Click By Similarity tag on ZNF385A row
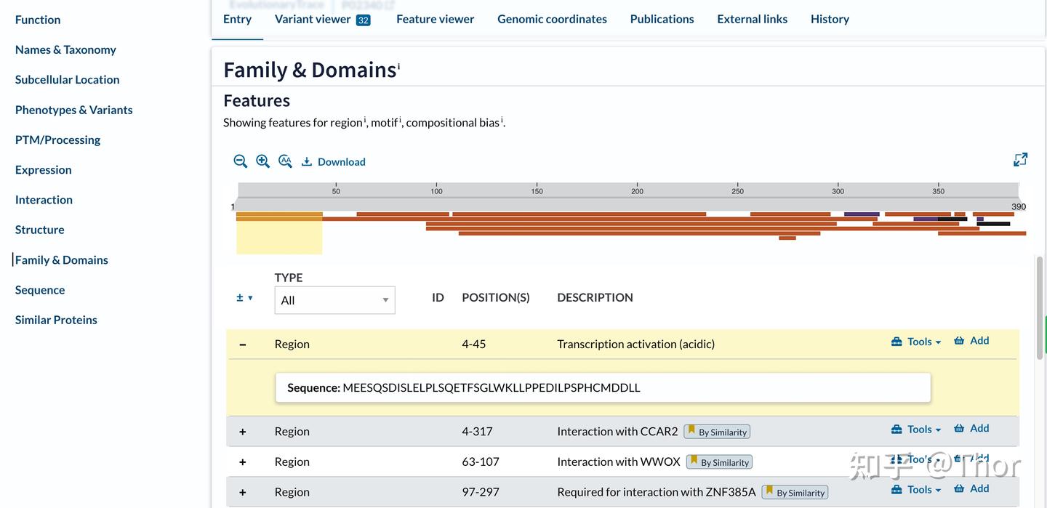Image resolution: width=1047 pixels, height=508 pixels. 795,493
